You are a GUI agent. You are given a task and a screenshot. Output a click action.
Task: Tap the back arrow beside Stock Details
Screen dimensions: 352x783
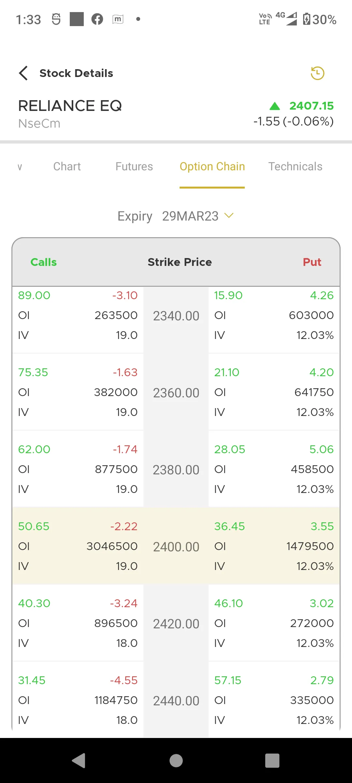click(23, 73)
